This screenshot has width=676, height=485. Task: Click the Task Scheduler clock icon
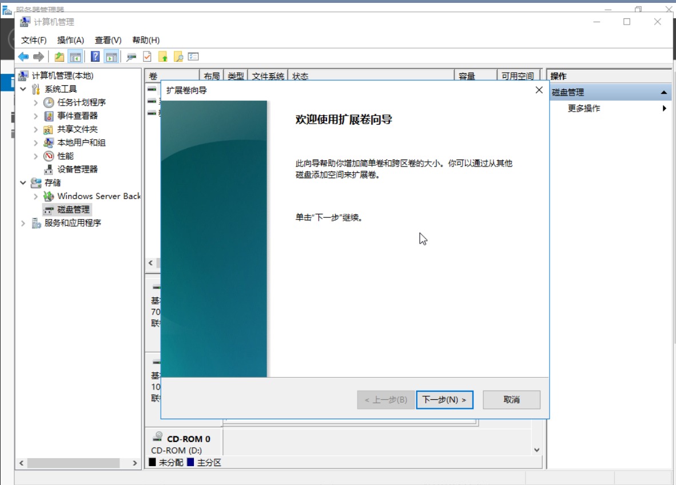pyautogui.click(x=49, y=102)
